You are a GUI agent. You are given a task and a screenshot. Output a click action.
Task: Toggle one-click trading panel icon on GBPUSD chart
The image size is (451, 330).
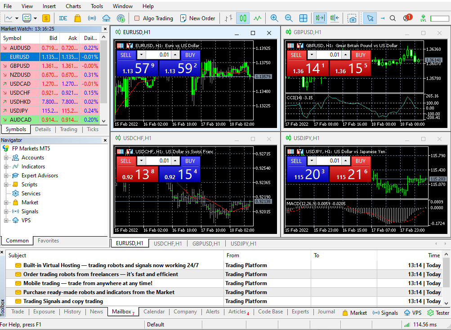point(290,46)
